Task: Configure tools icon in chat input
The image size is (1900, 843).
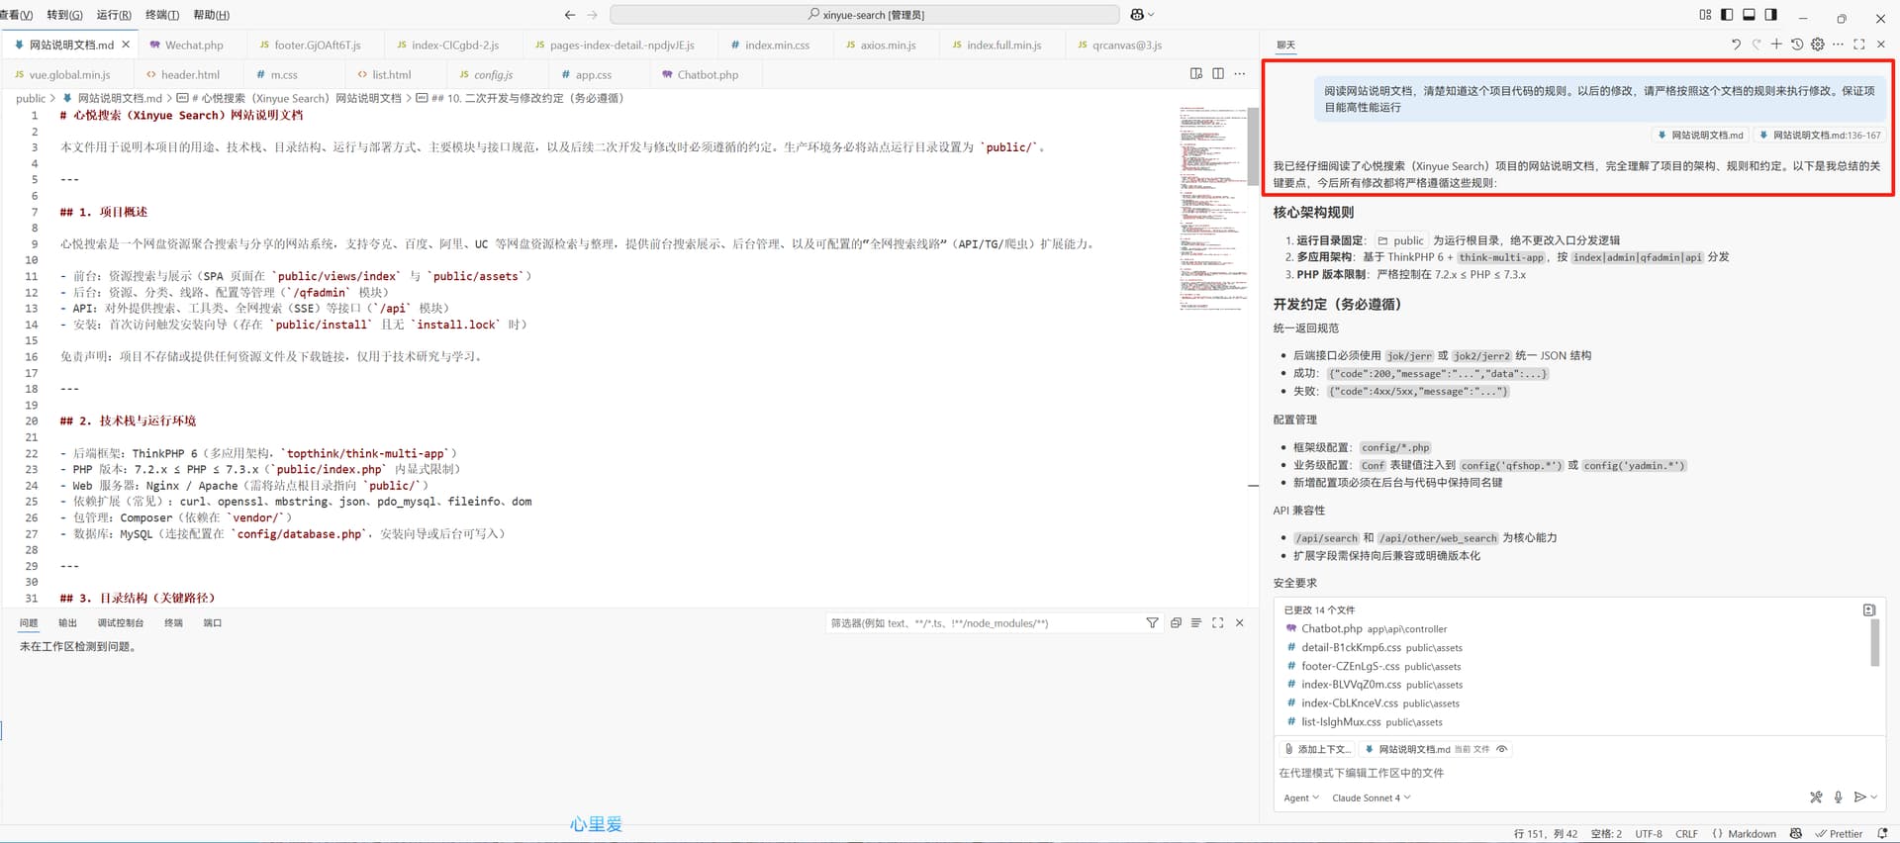Action: (1816, 797)
